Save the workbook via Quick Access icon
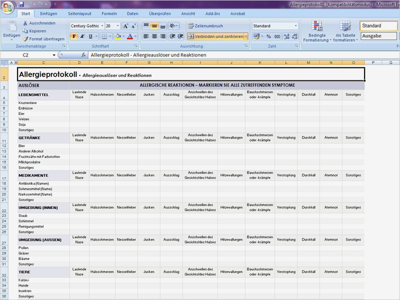The width and height of the screenshot is (400, 300). coord(21,4)
